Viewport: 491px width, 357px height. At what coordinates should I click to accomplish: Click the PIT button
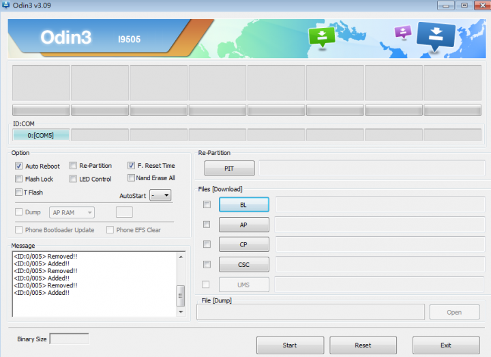pyautogui.click(x=230, y=169)
